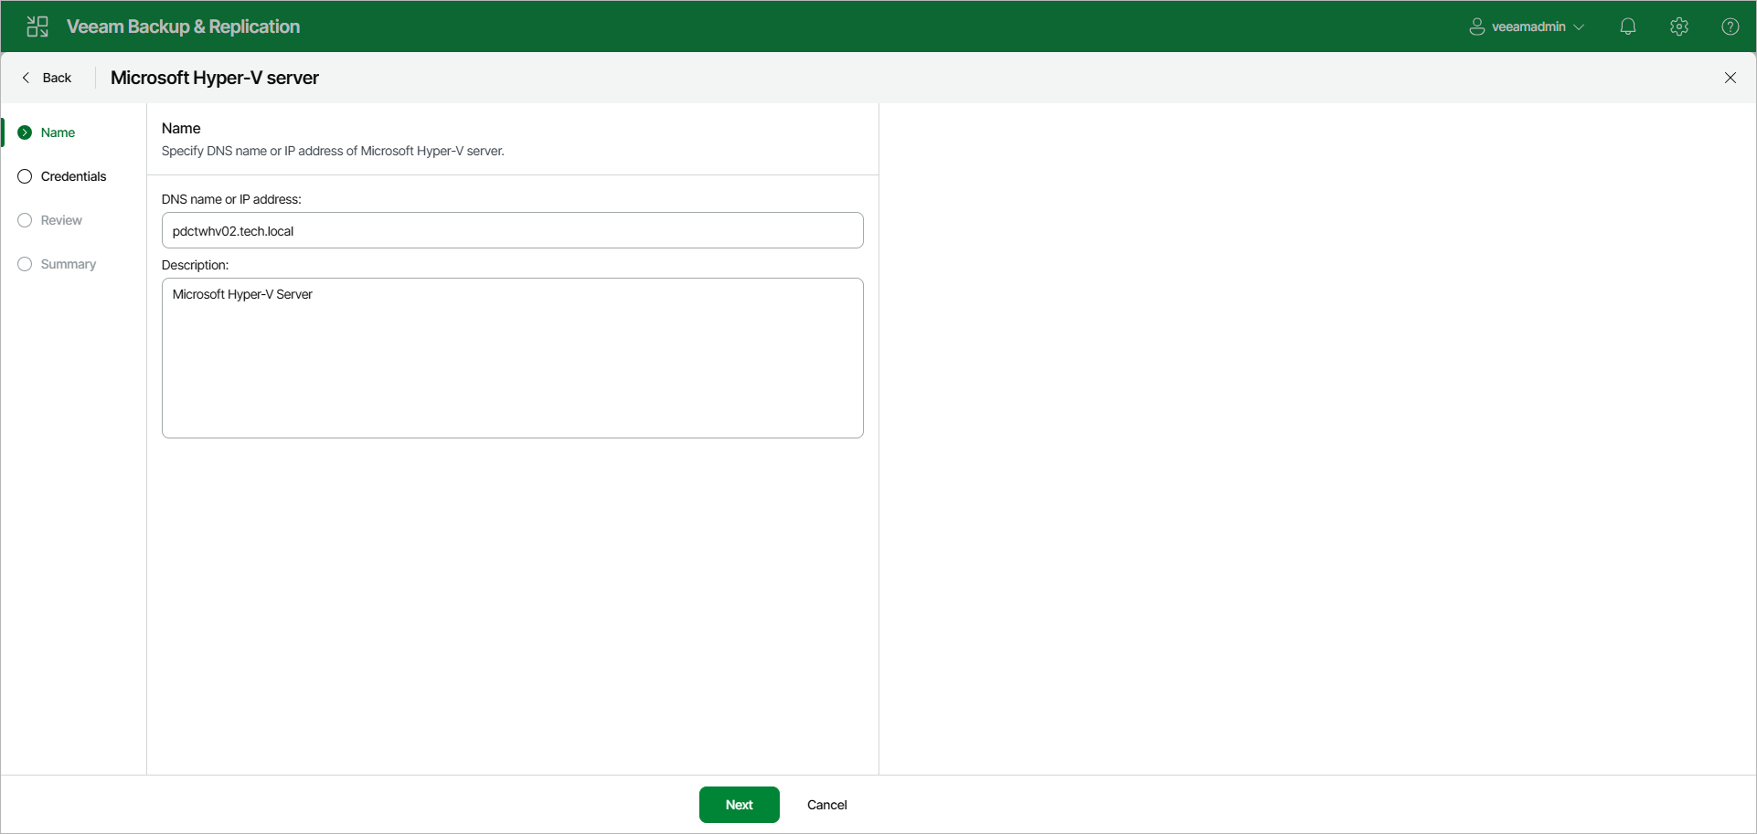Select the Name wizard step
This screenshot has height=834, width=1757.
coord(58,132)
